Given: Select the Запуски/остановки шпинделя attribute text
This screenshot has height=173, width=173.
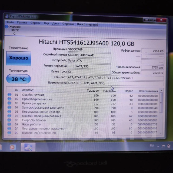Looking at the screenshot, I should coord(43,108).
